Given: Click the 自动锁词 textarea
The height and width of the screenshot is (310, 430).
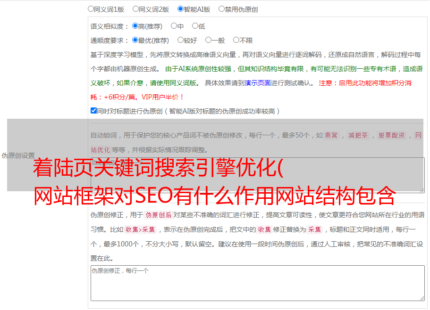Looking at the screenshot, I should [x=258, y=175].
